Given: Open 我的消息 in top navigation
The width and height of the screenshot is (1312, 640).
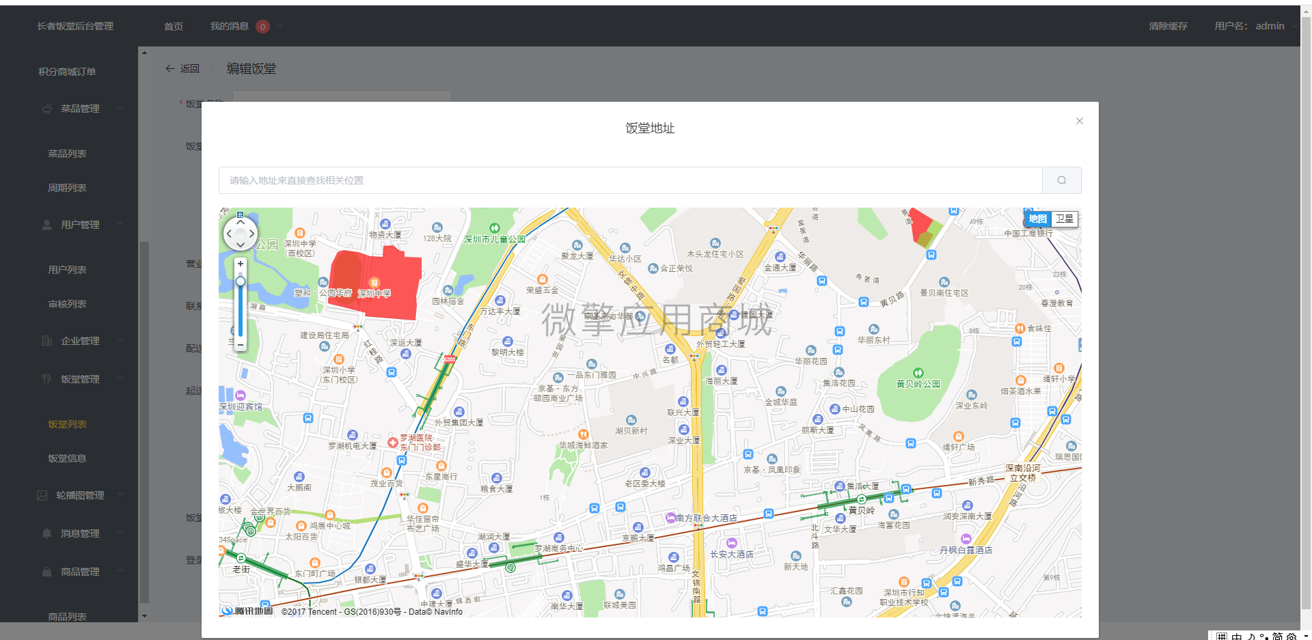Looking at the screenshot, I should click(x=230, y=26).
